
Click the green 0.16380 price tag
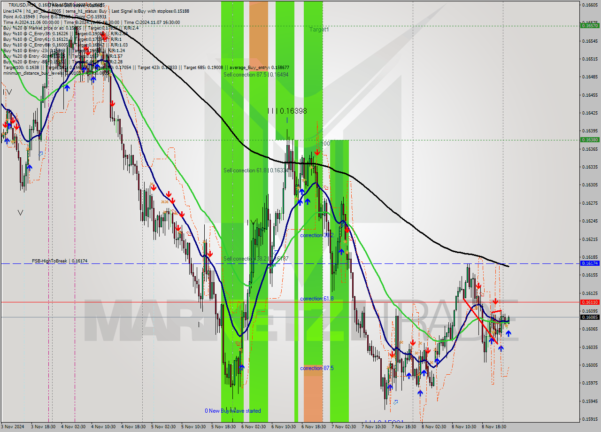[x=590, y=139]
